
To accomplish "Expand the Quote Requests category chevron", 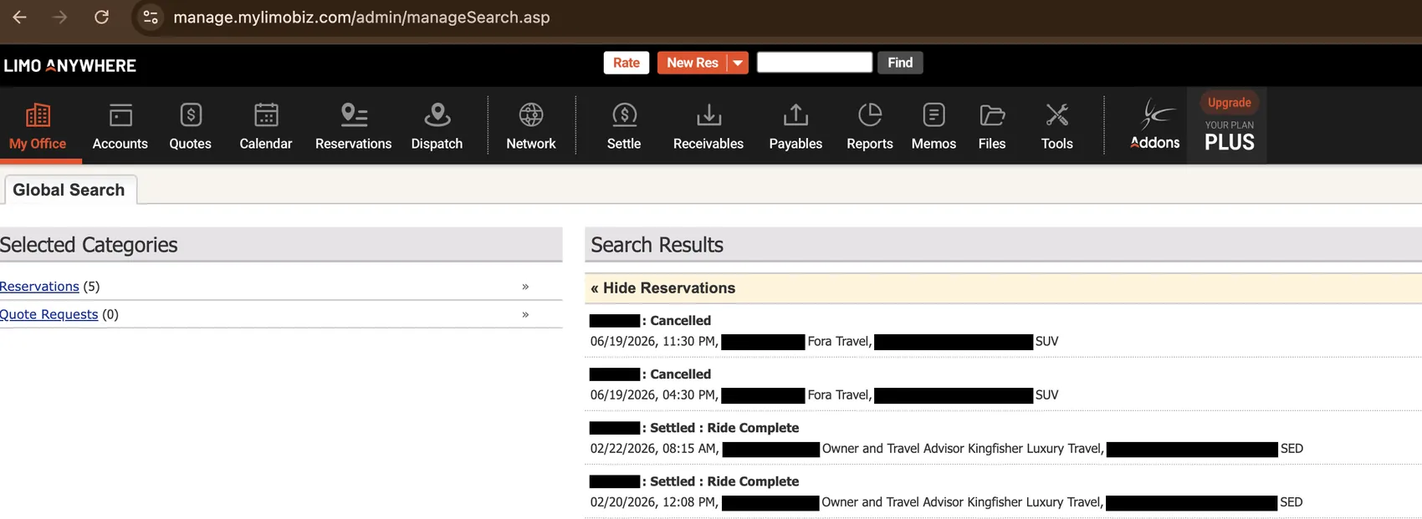I will coord(525,314).
